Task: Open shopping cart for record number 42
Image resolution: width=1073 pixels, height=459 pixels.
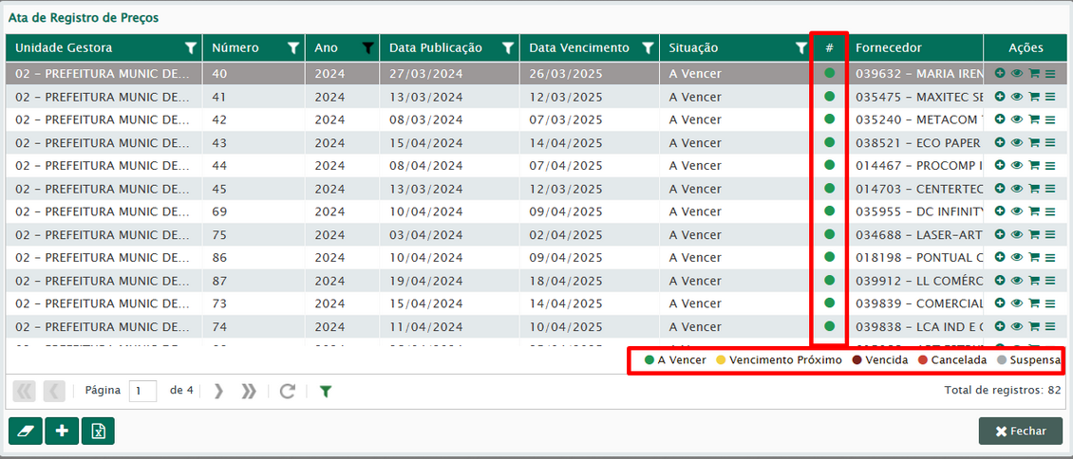Action: [1034, 119]
